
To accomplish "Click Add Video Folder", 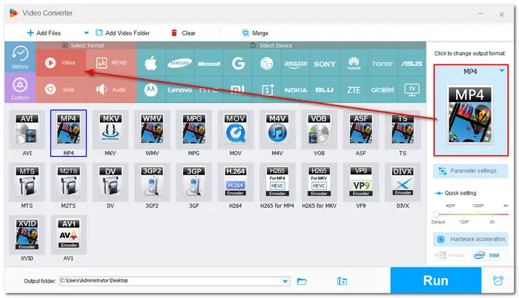I will (x=122, y=33).
